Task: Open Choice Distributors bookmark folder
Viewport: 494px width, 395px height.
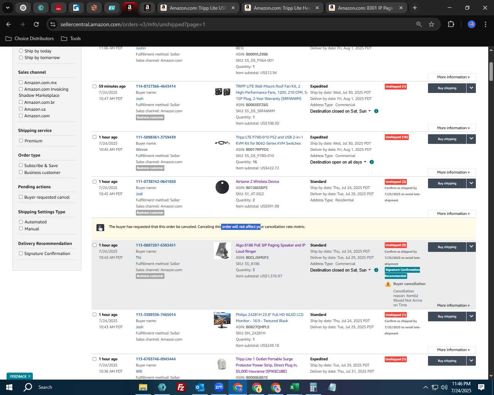Action: coord(29,39)
